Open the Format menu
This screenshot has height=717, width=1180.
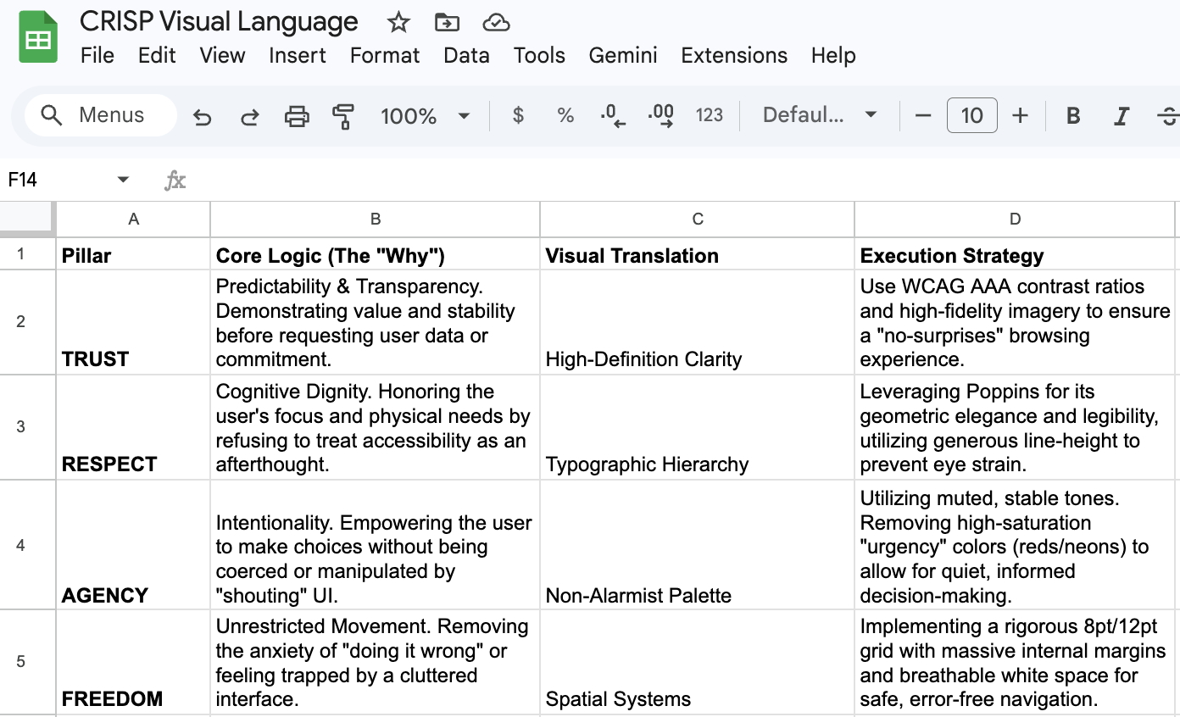pyautogui.click(x=385, y=55)
